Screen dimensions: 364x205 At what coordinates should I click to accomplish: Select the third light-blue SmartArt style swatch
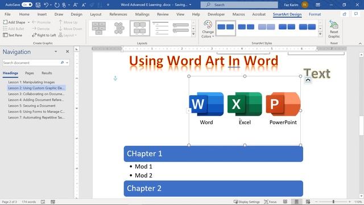pyautogui.click(x=267, y=27)
